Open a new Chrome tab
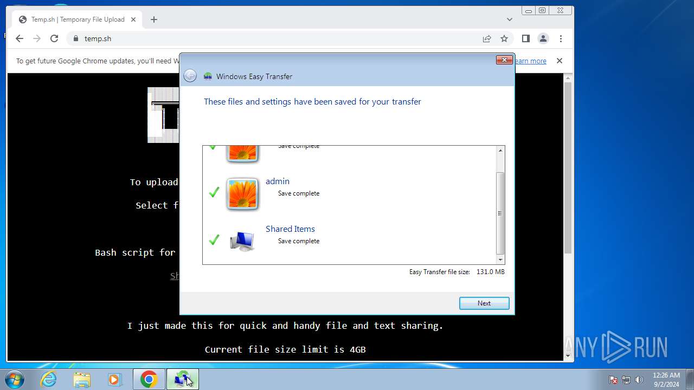Screen dimensions: 694x390 point(154,19)
